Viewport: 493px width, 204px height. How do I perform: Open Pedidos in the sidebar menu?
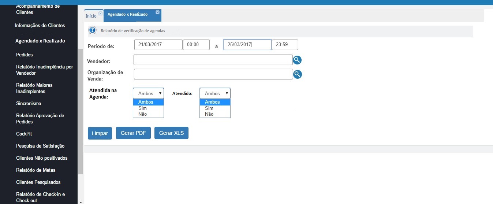point(25,55)
